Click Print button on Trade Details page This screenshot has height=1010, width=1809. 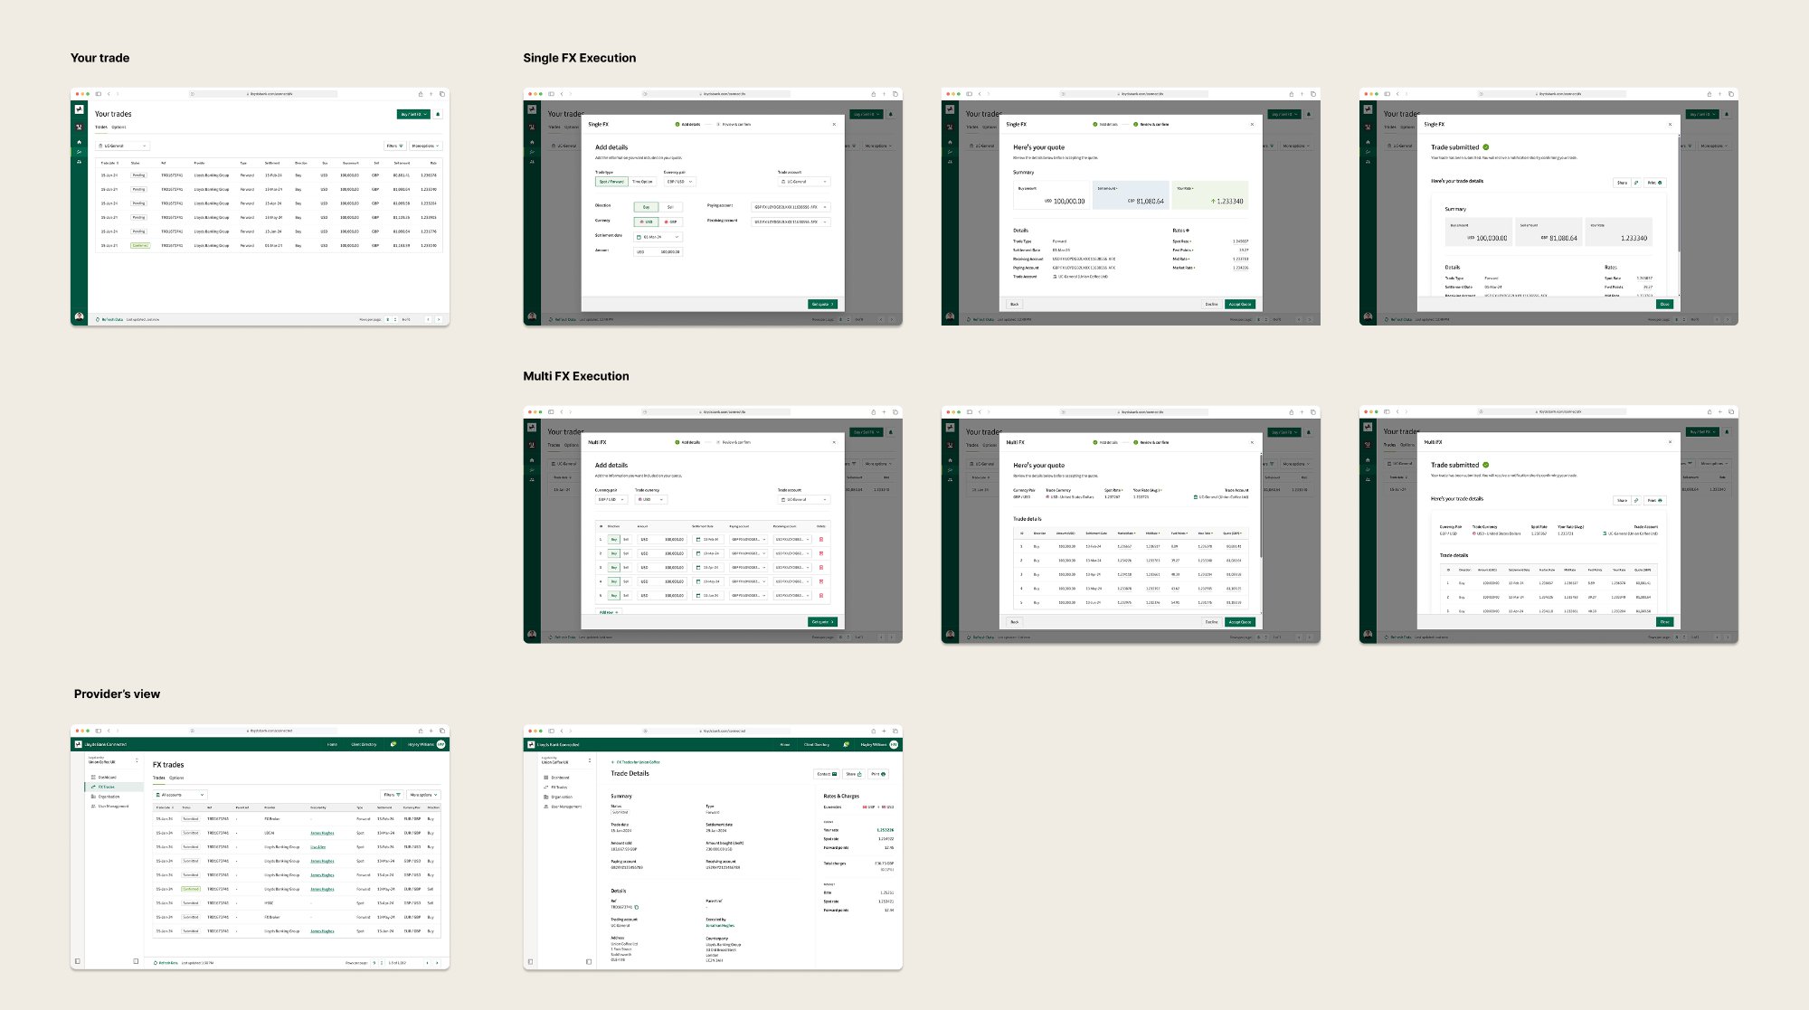click(x=878, y=774)
